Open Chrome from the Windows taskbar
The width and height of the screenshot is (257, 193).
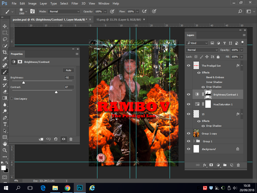point(67,188)
